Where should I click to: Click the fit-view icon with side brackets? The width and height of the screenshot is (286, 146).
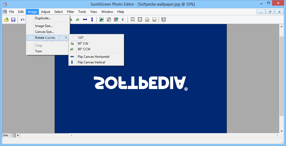coord(133,20)
